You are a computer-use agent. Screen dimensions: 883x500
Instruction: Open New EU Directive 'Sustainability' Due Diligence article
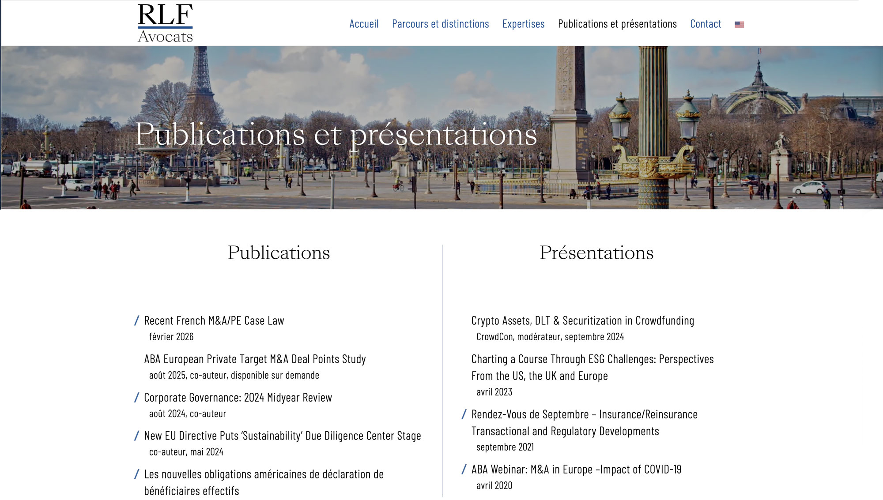coord(283,436)
